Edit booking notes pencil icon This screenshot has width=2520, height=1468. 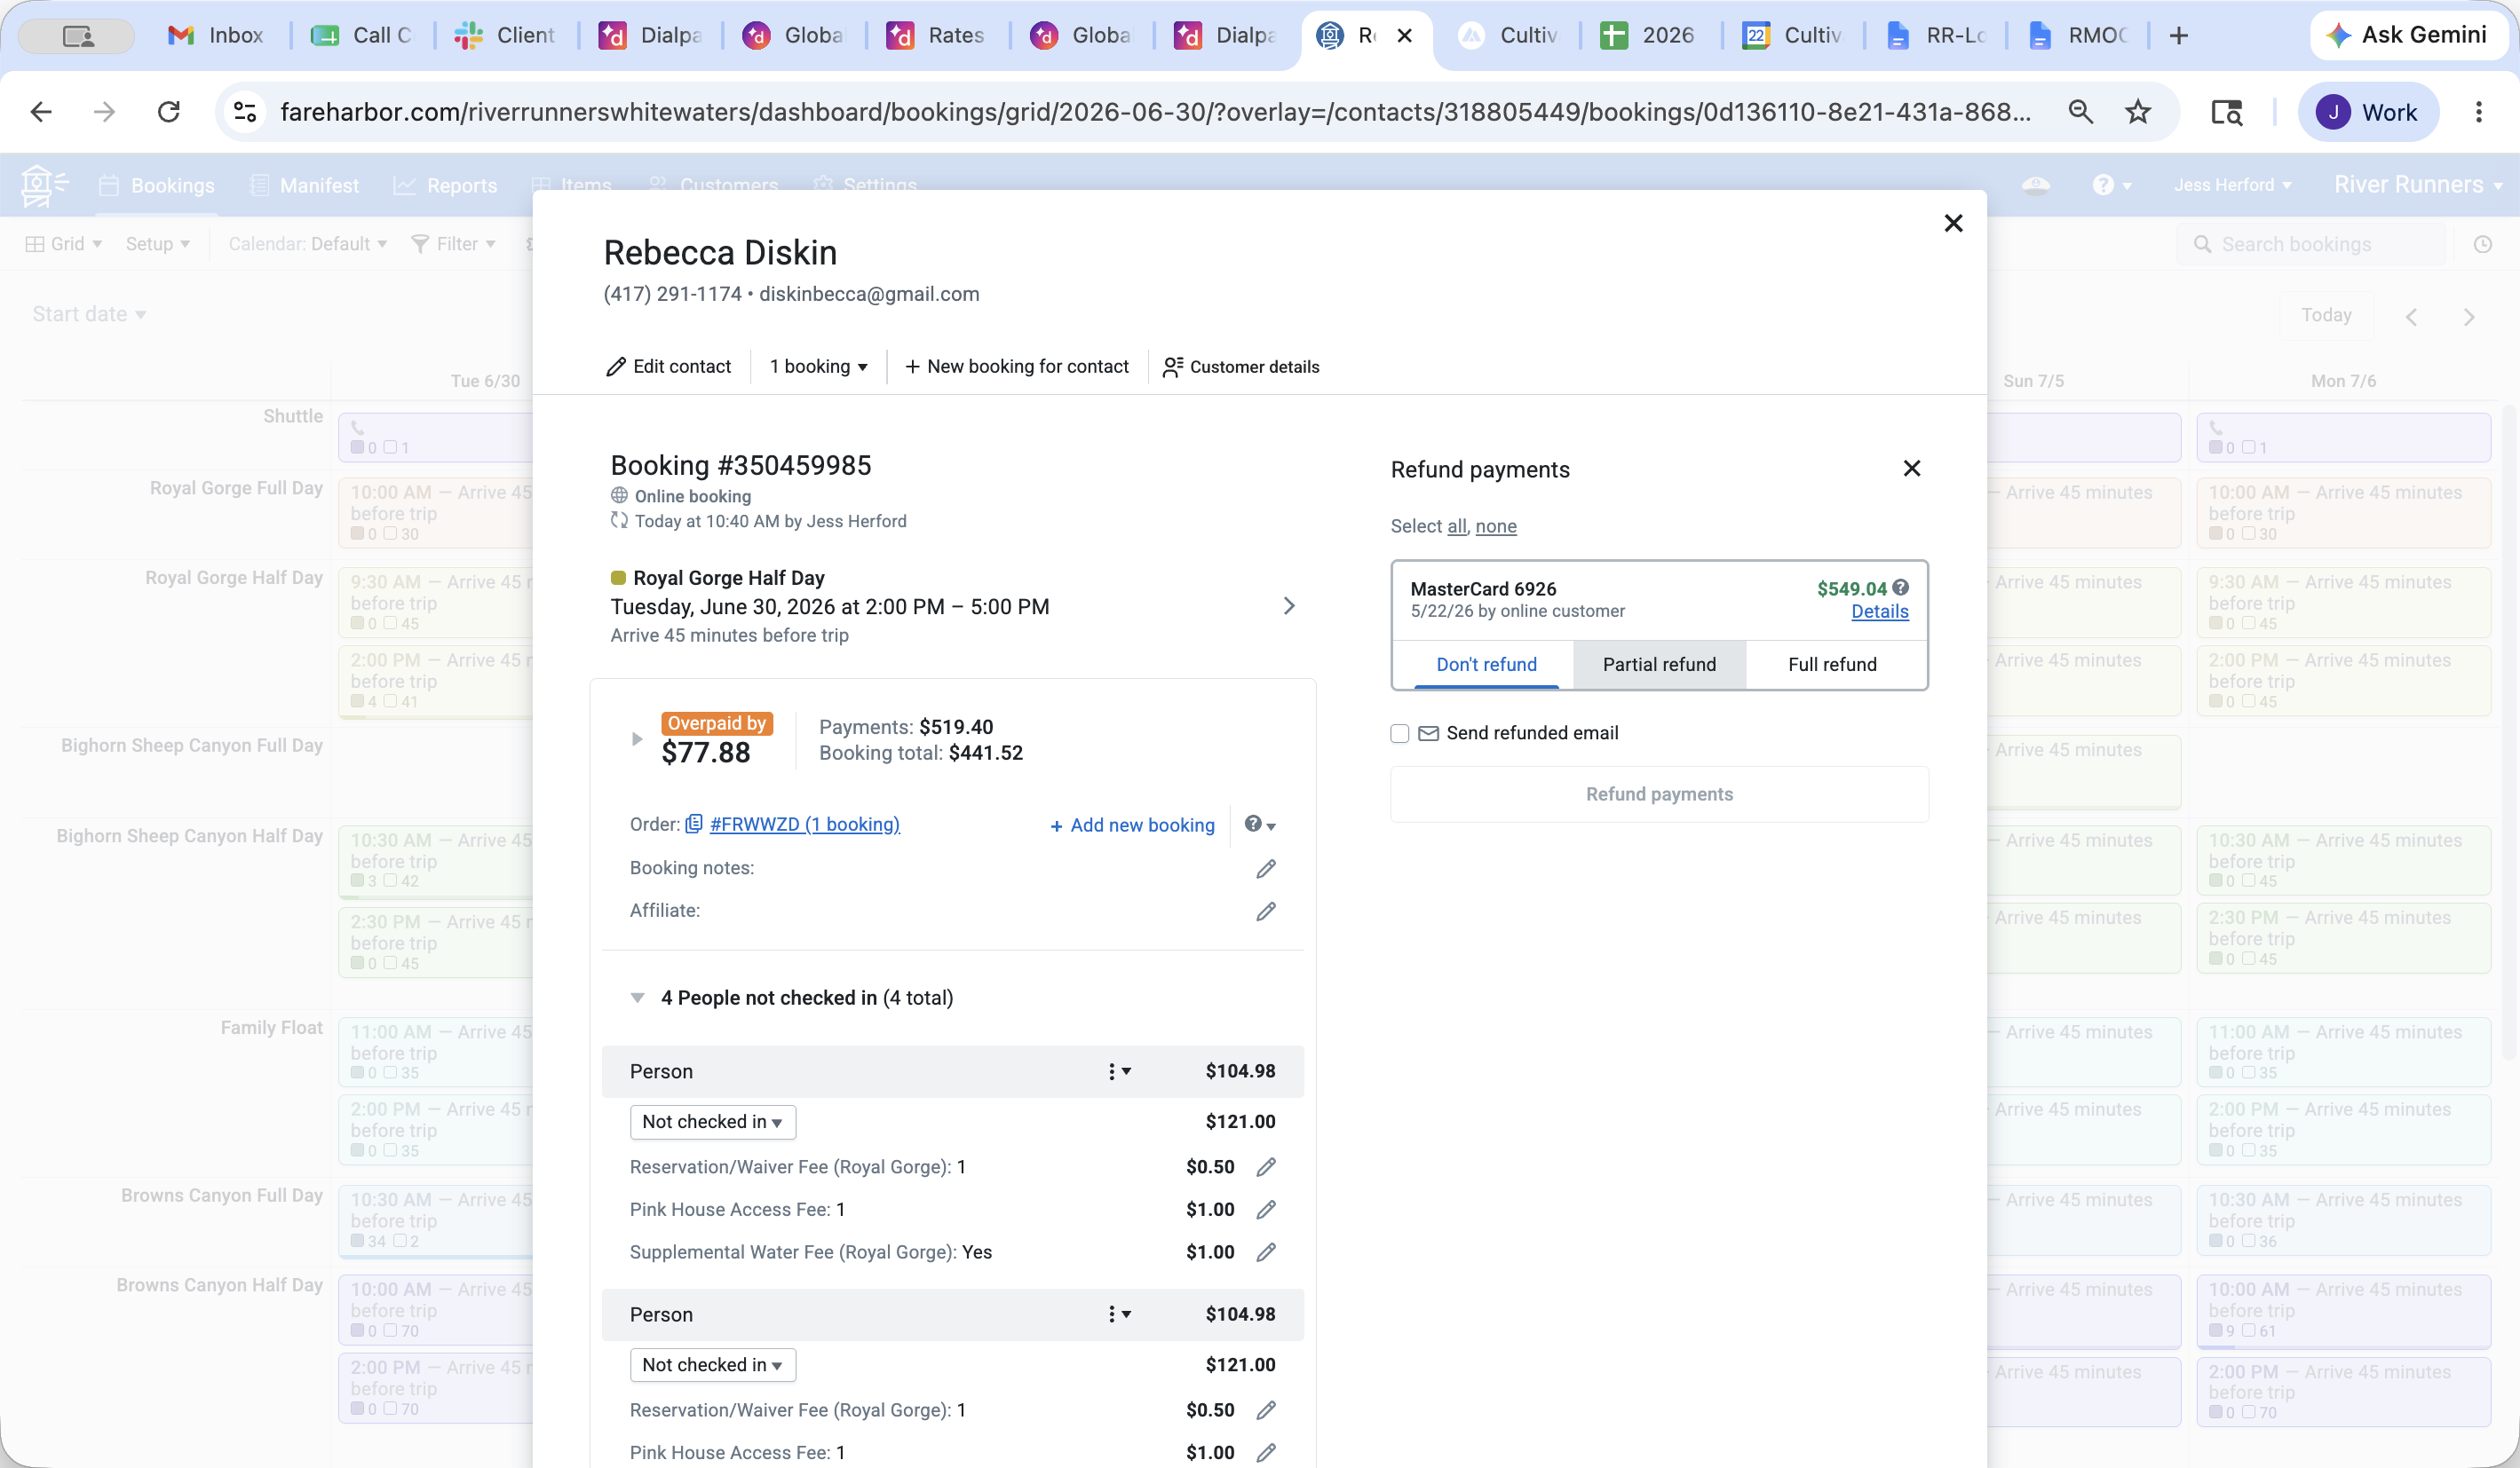1266,868
